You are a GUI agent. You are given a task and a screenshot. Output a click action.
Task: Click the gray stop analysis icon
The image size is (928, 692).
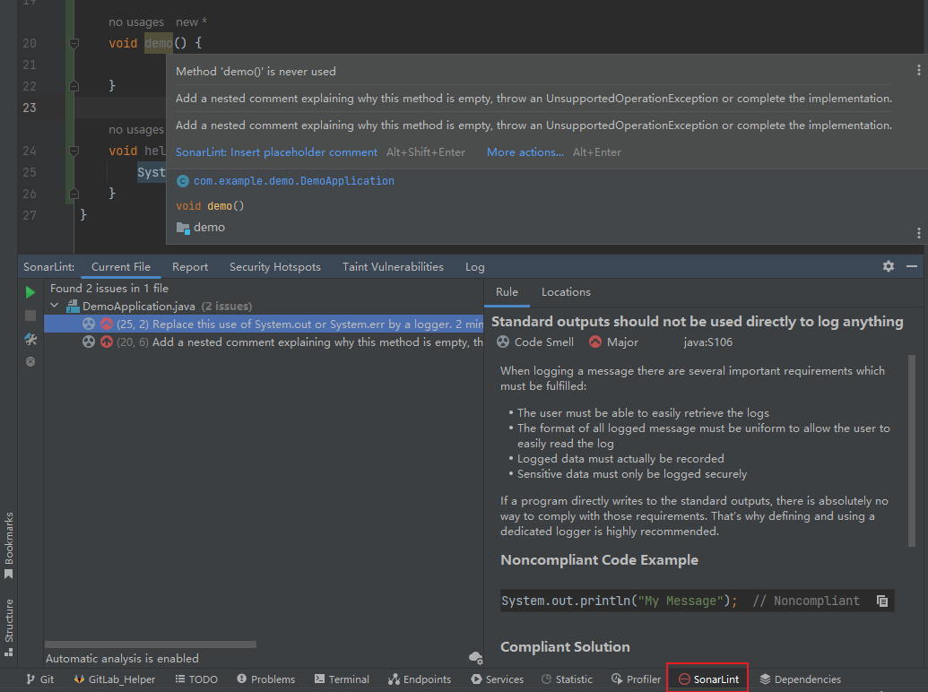click(x=30, y=316)
